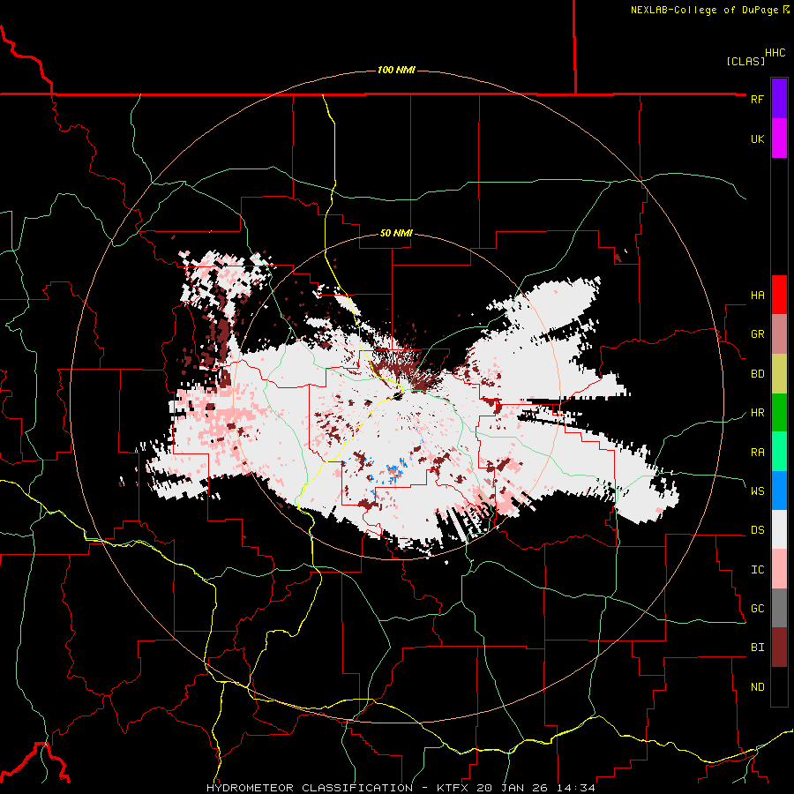Click the 50 NMI range ring label
This screenshot has width=794, height=794.
[396, 234]
